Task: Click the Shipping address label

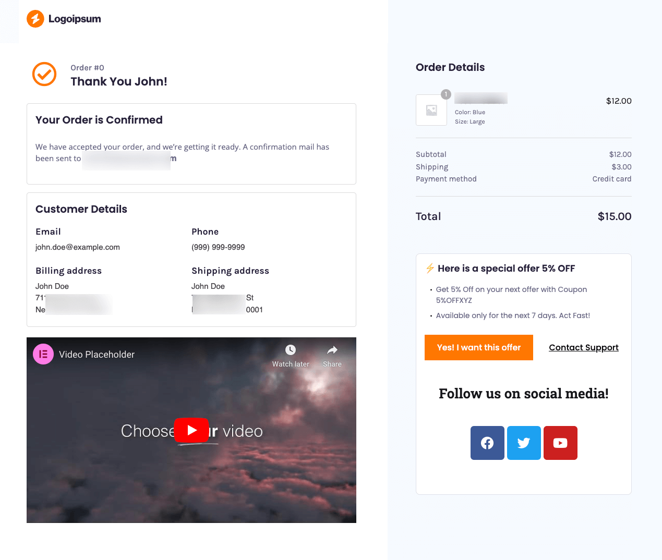Action: tap(230, 271)
